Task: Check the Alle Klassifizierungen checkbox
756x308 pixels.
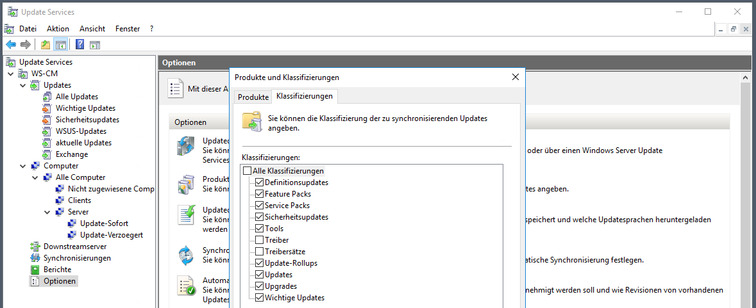Action: pyautogui.click(x=248, y=171)
